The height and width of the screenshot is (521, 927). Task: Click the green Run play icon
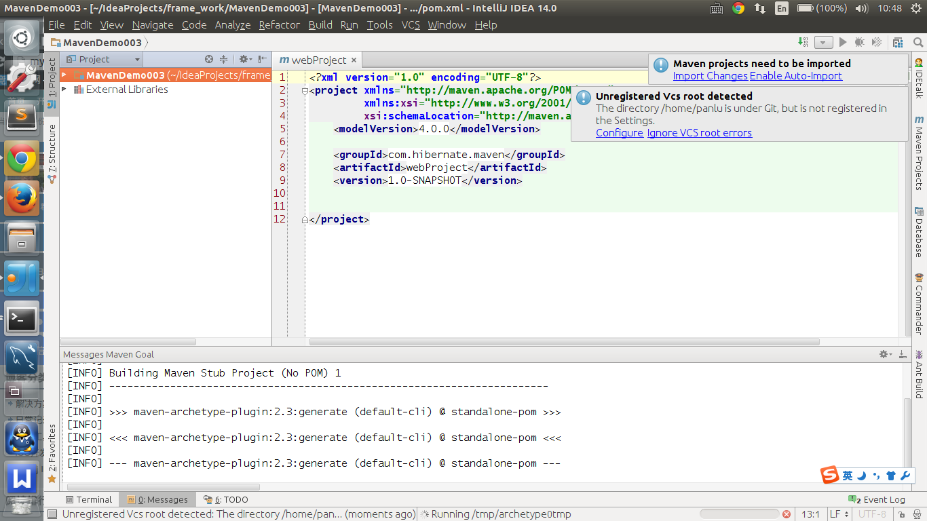tap(843, 42)
